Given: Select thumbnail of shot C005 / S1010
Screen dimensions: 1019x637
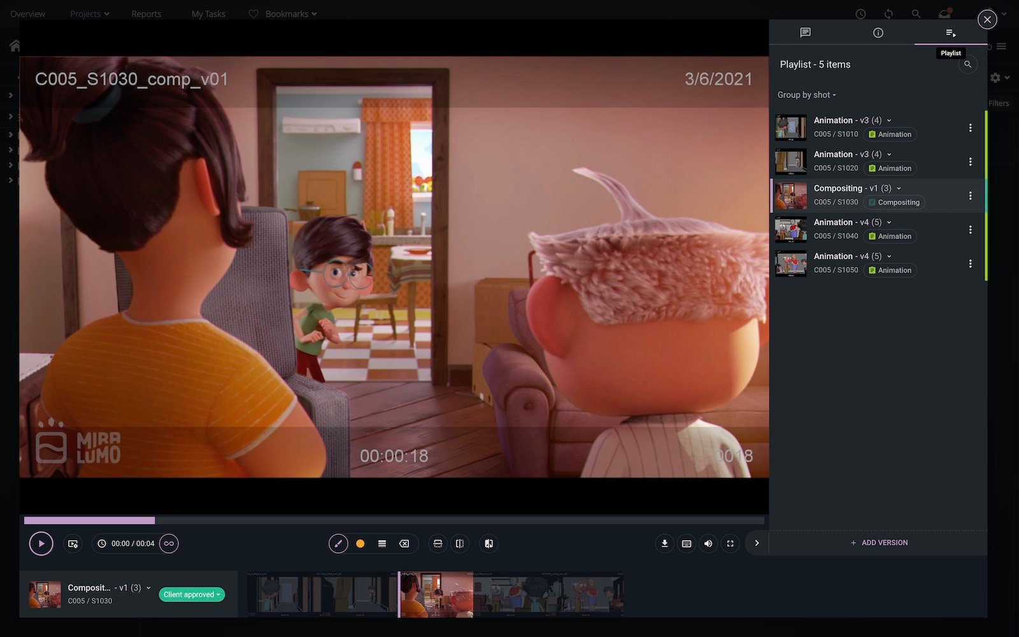Looking at the screenshot, I should pos(791,127).
